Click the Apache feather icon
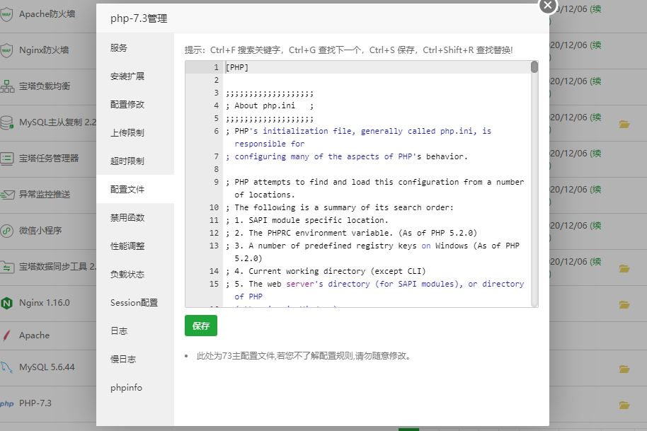 click(6, 335)
